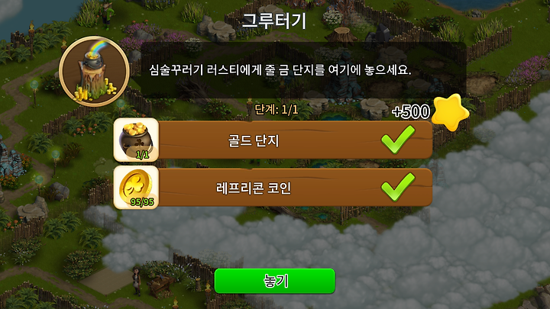Tap the +500 reward amount

[411, 111]
